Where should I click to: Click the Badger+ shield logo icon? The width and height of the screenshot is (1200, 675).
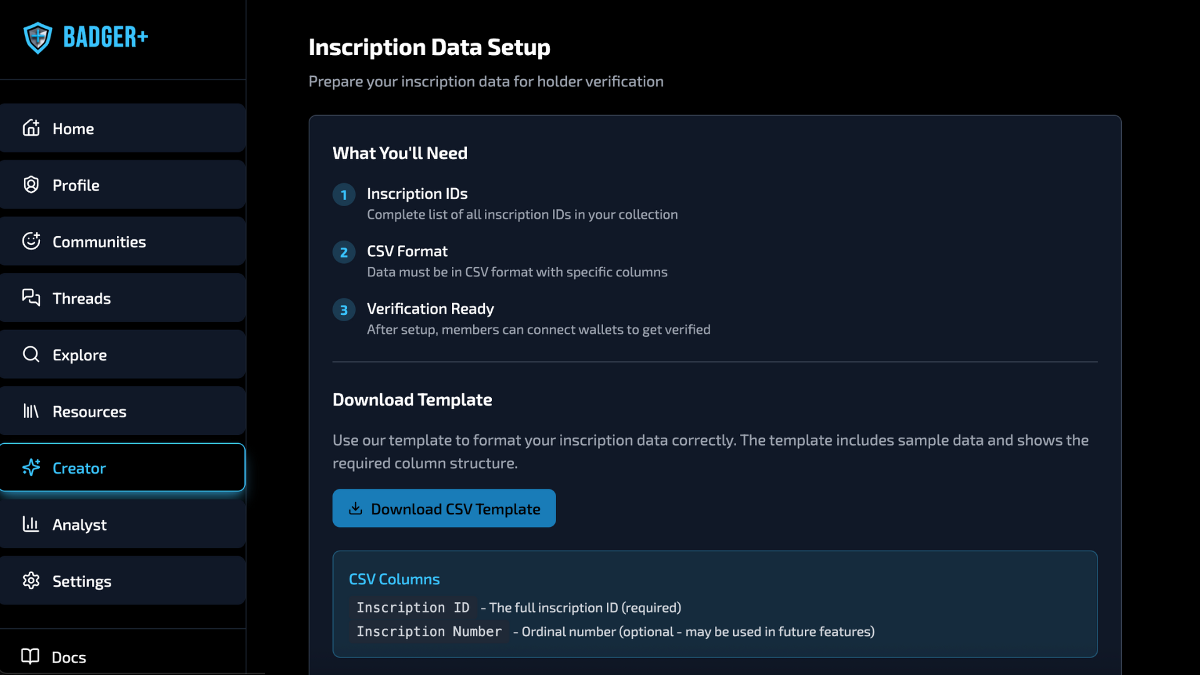pos(37,37)
